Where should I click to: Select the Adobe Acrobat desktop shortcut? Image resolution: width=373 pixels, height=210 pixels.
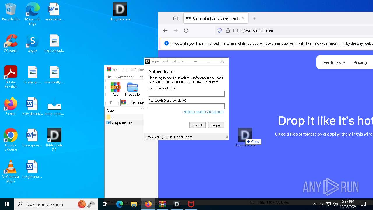pyautogui.click(x=11, y=77)
